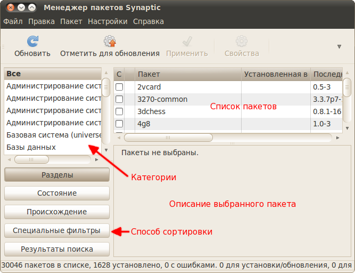This screenshot has width=355, height=273.
Task: Open the toolbar overflow arrow
Action: pyautogui.click(x=339, y=47)
